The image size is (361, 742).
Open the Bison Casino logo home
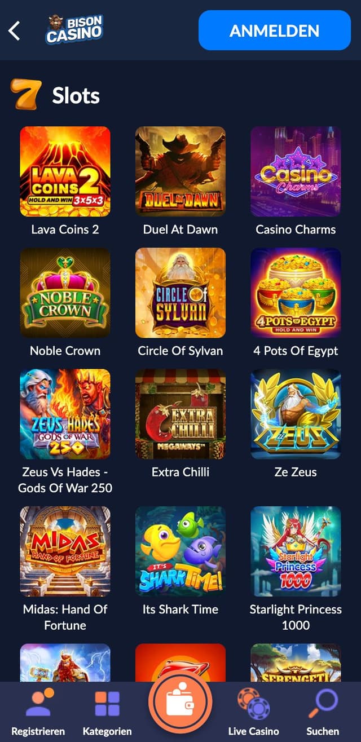(74, 29)
